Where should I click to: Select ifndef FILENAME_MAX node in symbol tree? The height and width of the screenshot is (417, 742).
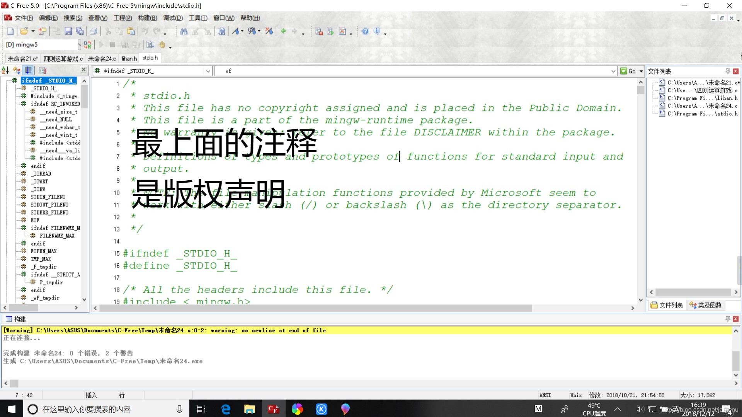55,228
